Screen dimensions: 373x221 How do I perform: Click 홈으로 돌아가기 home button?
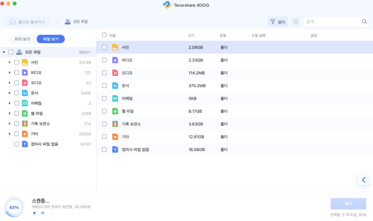[28, 22]
